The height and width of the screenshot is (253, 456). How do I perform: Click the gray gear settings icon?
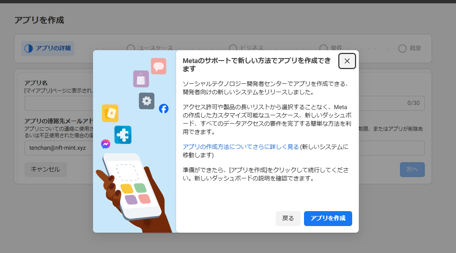coord(147,101)
